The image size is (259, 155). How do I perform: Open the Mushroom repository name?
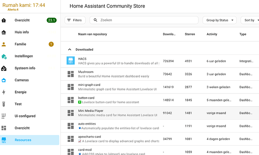[x=86, y=72]
